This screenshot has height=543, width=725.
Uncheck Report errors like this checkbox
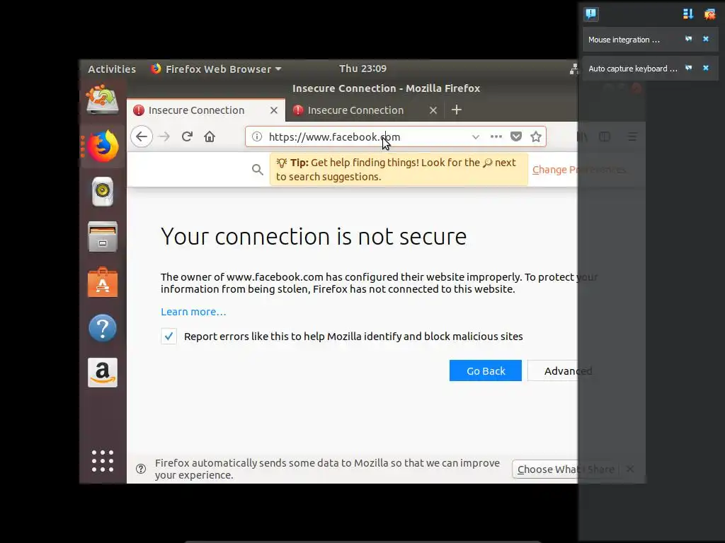(x=169, y=336)
